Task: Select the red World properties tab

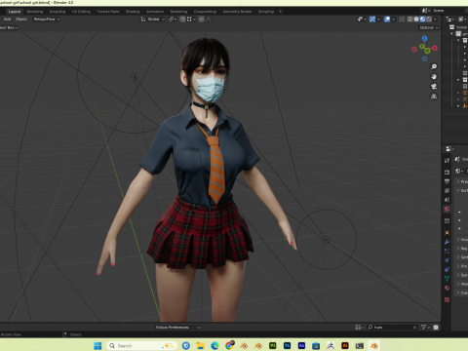Action: point(447,210)
